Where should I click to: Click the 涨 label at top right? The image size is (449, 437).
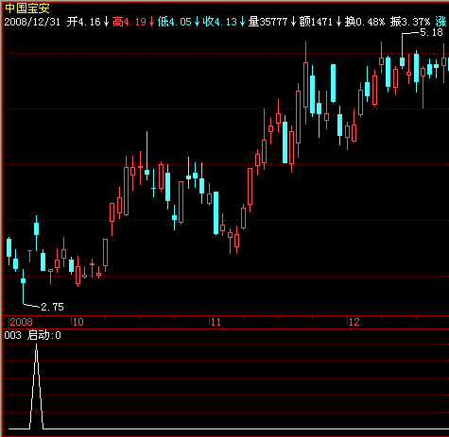click(441, 22)
